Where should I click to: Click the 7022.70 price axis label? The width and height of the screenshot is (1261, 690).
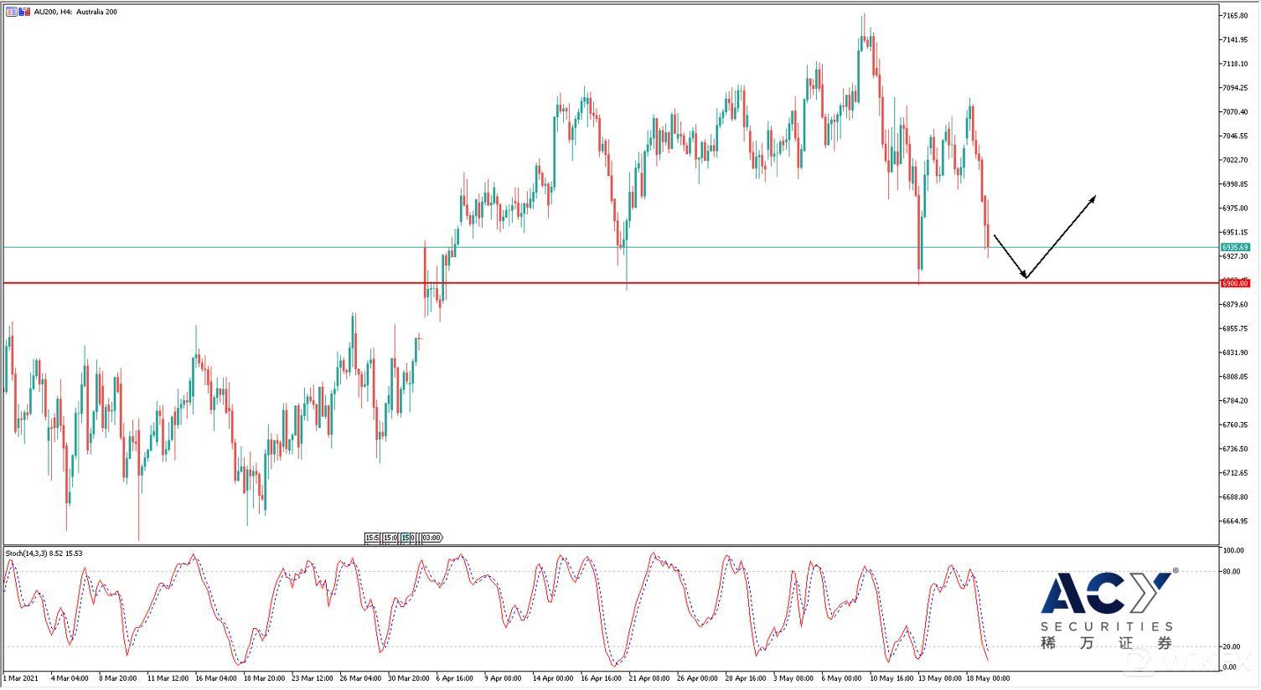[1235, 160]
